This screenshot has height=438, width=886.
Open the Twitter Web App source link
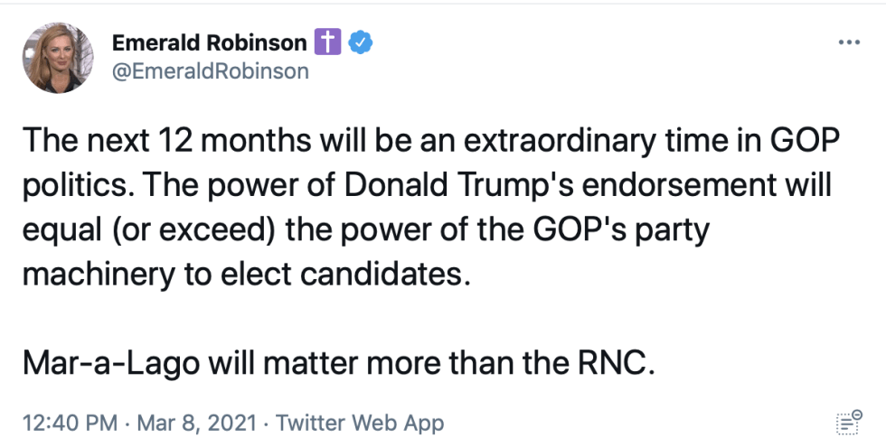(360, 423)
